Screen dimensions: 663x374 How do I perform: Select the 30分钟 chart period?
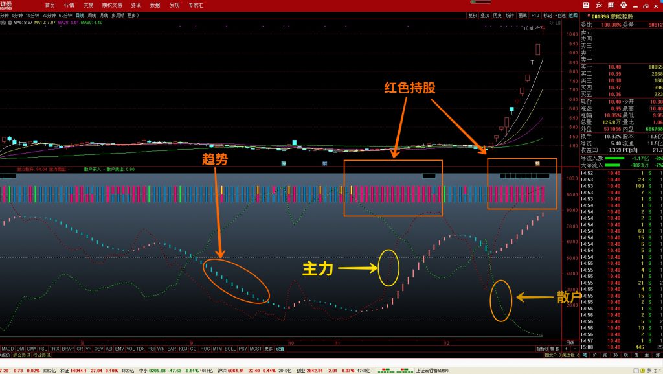point(49,14)
